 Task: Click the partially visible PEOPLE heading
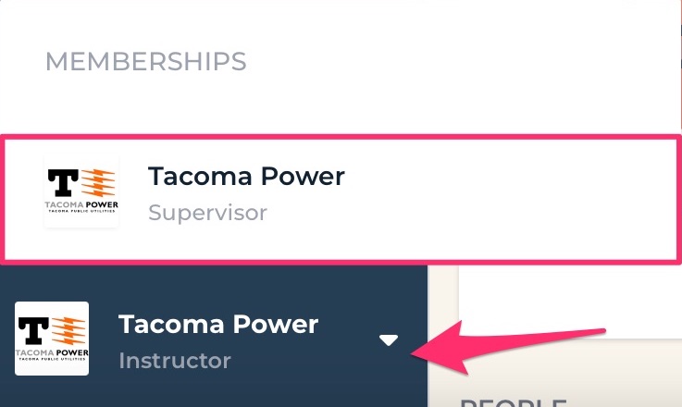point(514,402)
